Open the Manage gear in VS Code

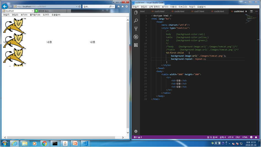pos(136,131)
